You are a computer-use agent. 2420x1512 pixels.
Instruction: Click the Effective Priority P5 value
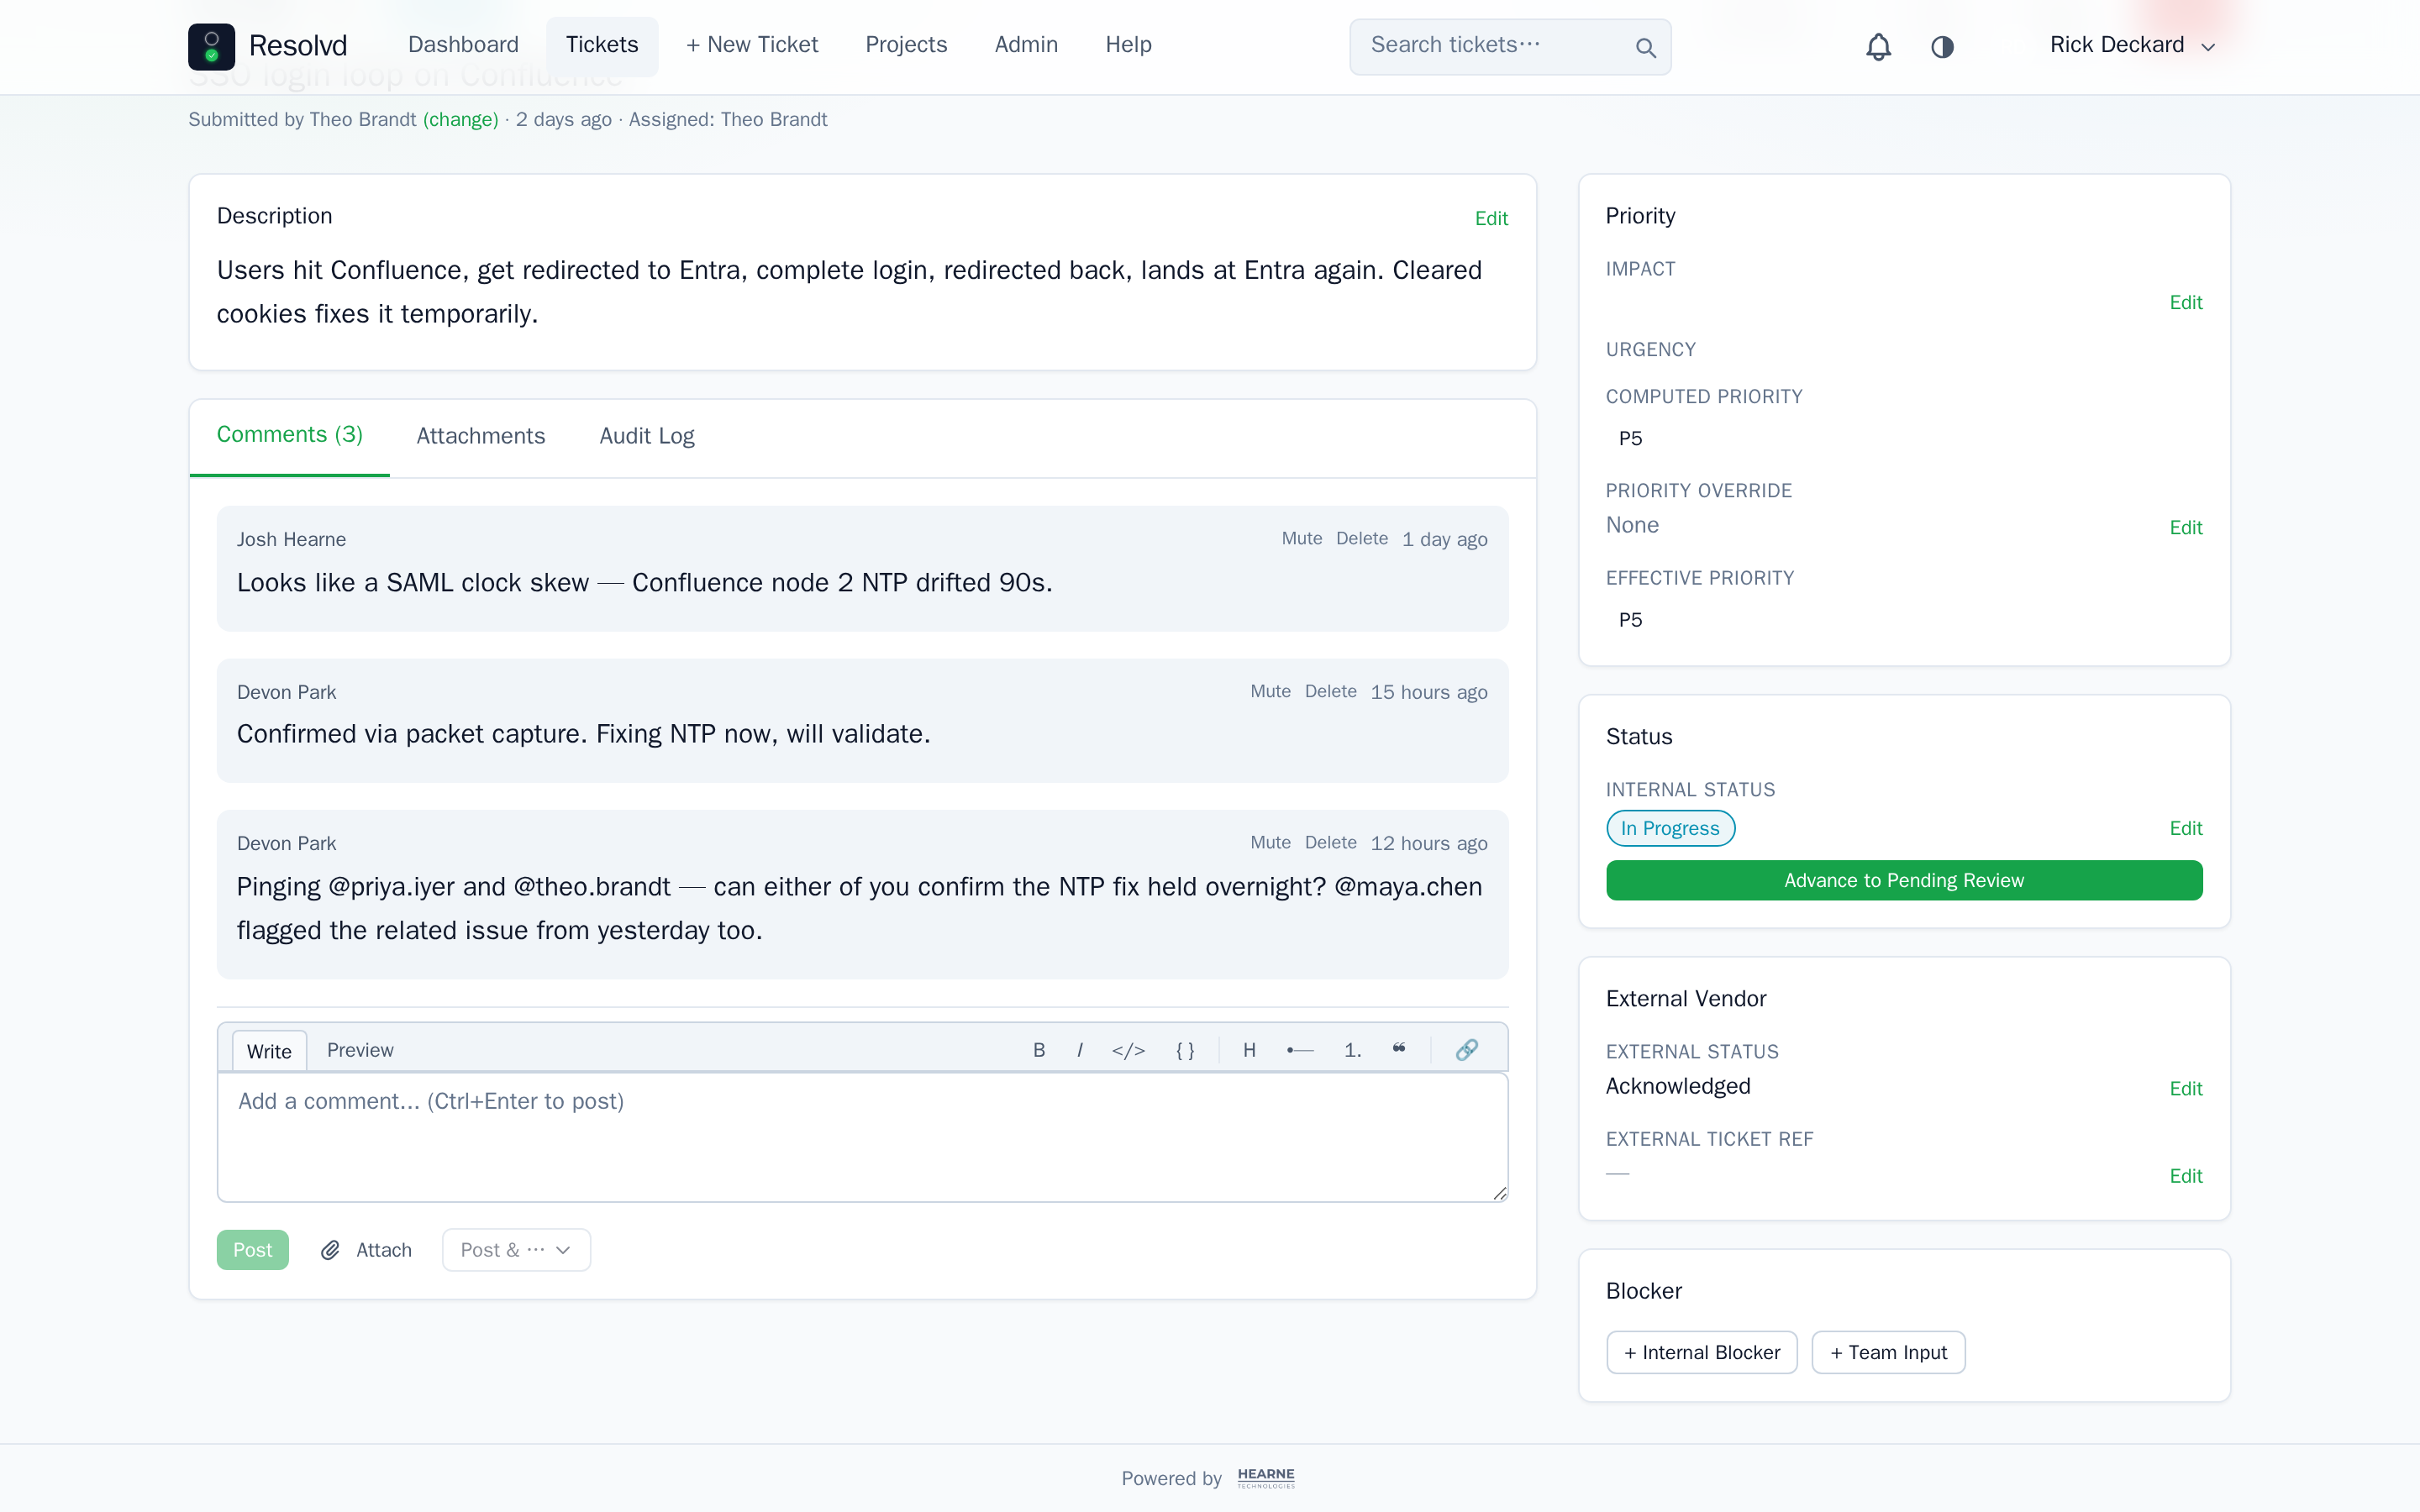point(1630,620)
